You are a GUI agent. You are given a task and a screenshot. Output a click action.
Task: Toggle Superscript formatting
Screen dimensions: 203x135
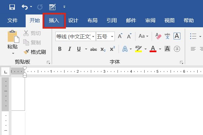[112, 49]
